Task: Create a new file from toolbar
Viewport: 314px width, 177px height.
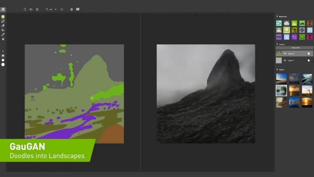Action: (x=25, y=10)
